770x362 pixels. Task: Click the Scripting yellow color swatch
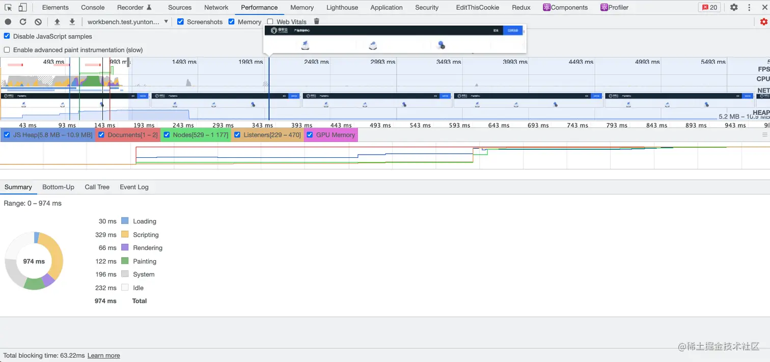125,234
